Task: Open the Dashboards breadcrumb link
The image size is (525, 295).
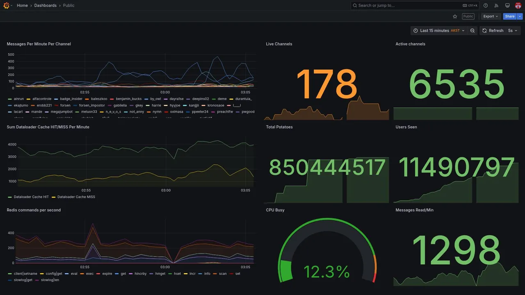Action: (46, 5)
